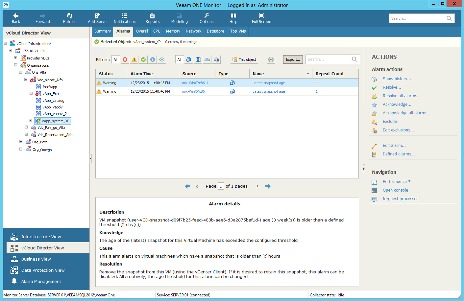Open Notifications settings from the toolbar
Screen dimensions: 464x301
[125, 18]
